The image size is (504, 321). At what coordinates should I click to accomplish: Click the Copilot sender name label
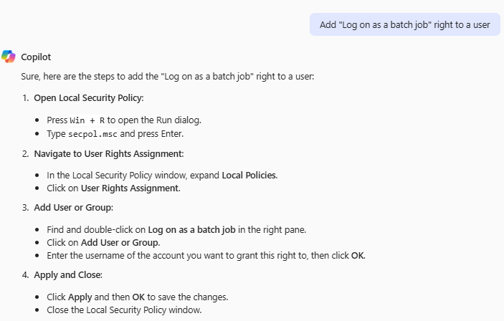point(36,57)
